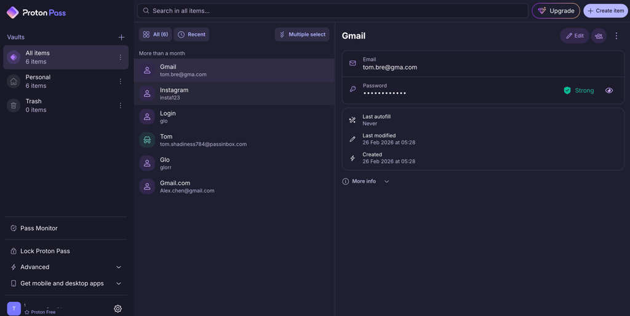Open Instagram item insta123
The image size is (630, 316).
[234, 93]
